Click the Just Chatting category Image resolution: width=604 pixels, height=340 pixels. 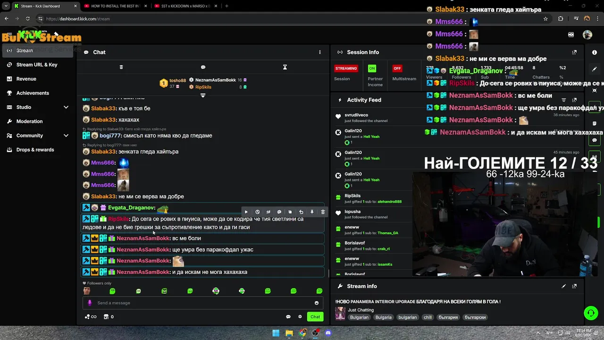(x=361, y=310)
